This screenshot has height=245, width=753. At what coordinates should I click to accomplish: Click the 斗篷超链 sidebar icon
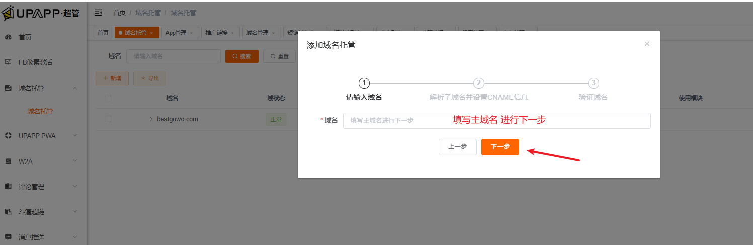(8, 212)
